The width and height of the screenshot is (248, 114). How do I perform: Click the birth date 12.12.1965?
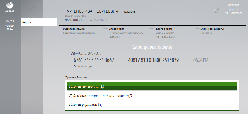click(x=129, y=12)
